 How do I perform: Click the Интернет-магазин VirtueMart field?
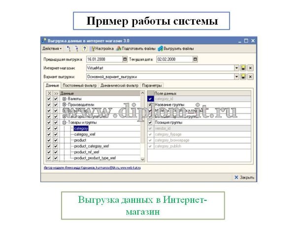[160, 68]
